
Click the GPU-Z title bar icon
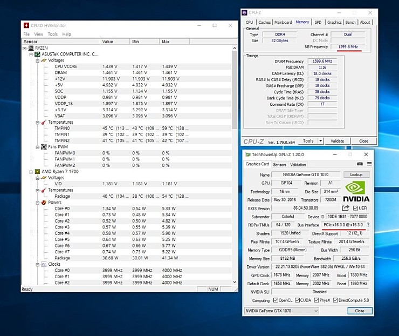click(x=247, y=154)
